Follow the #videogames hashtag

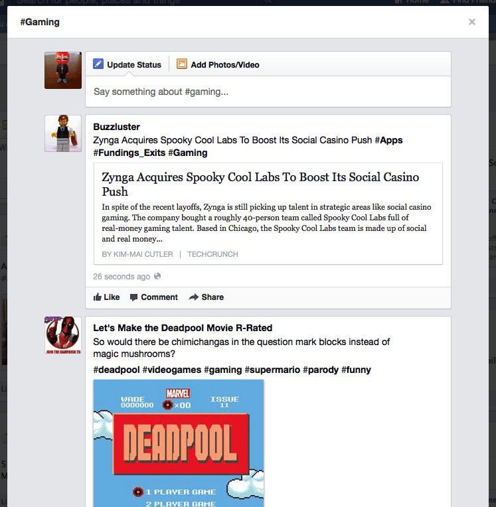(x=172, y=370)
